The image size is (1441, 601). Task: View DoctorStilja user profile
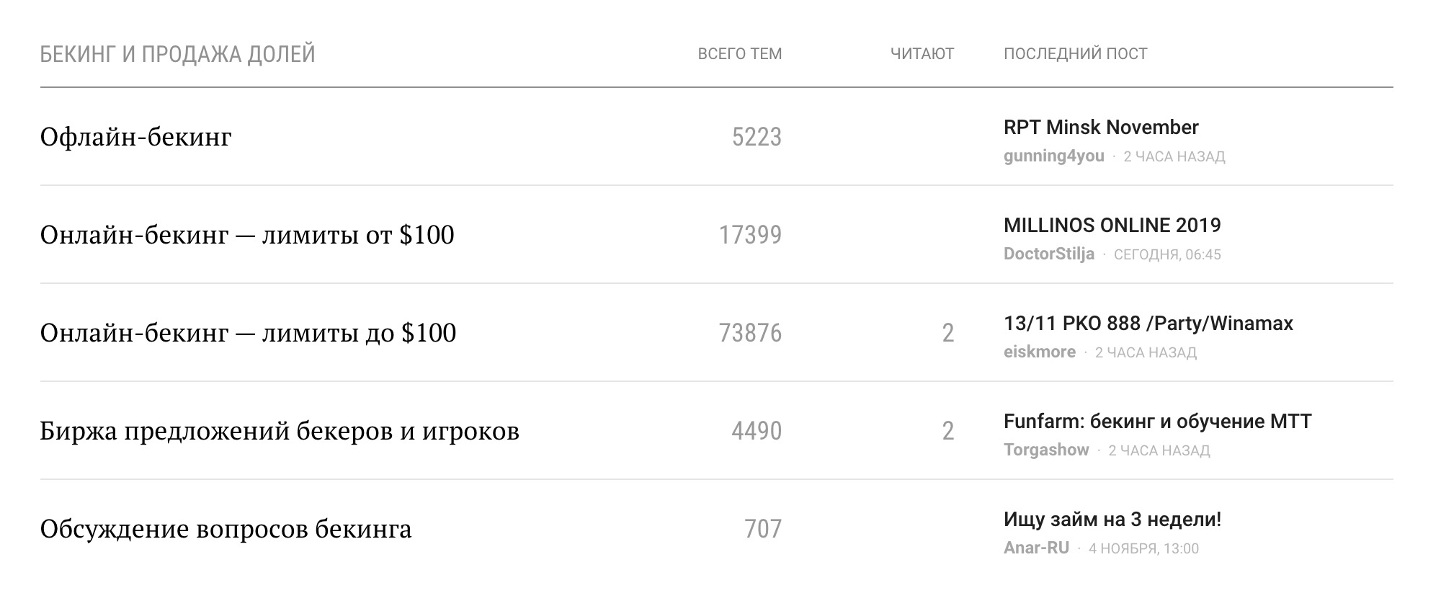tap(1048, 254)
